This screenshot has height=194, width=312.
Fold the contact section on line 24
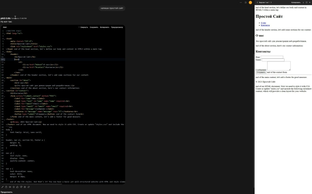(x=5, y=91)
